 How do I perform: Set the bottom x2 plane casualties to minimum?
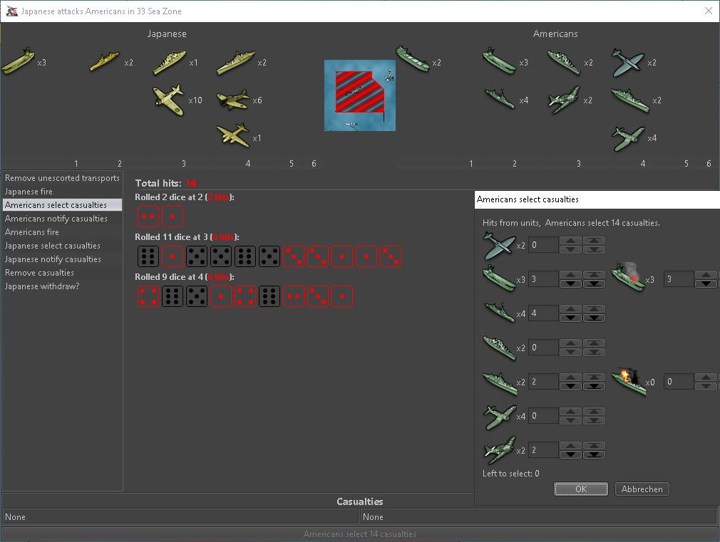pos(594,454)
